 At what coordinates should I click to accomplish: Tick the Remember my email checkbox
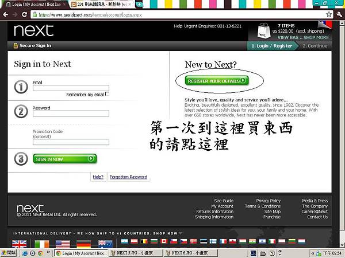(x=107, y=94)
